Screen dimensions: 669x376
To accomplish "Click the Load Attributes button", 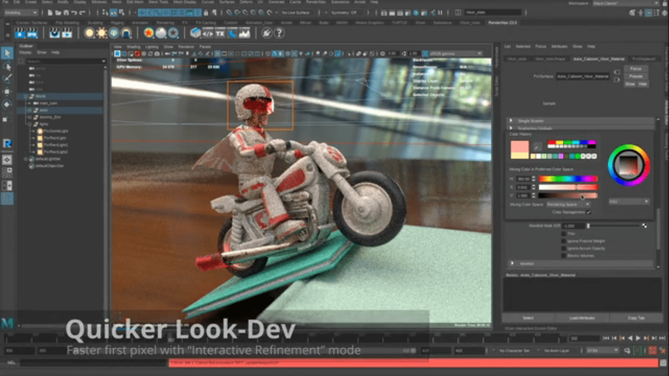I will (582, 318).
